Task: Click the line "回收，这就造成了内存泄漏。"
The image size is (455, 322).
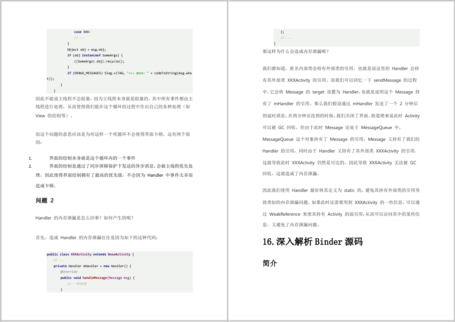Action: (291, 174)
